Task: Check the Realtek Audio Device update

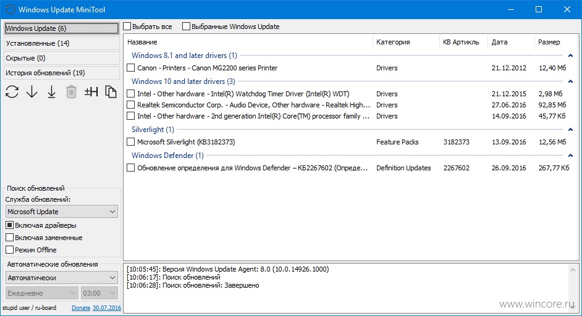Action: click(x=130, y=105)
